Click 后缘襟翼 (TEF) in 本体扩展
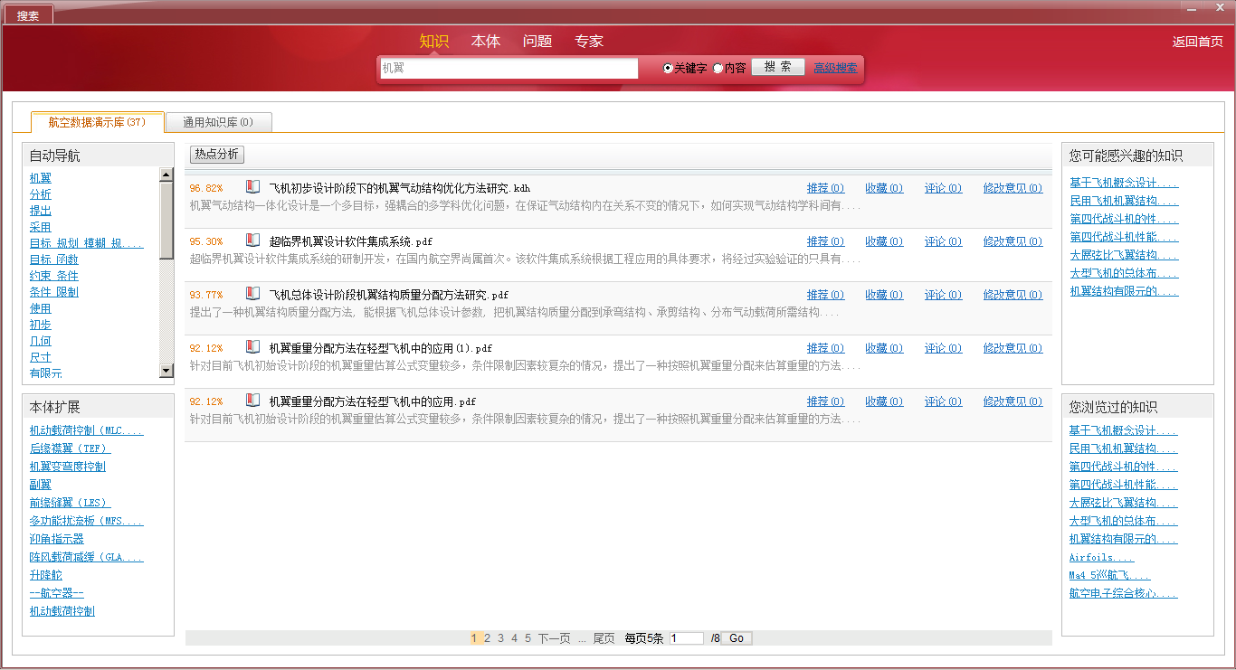 [x=70, y=448]
